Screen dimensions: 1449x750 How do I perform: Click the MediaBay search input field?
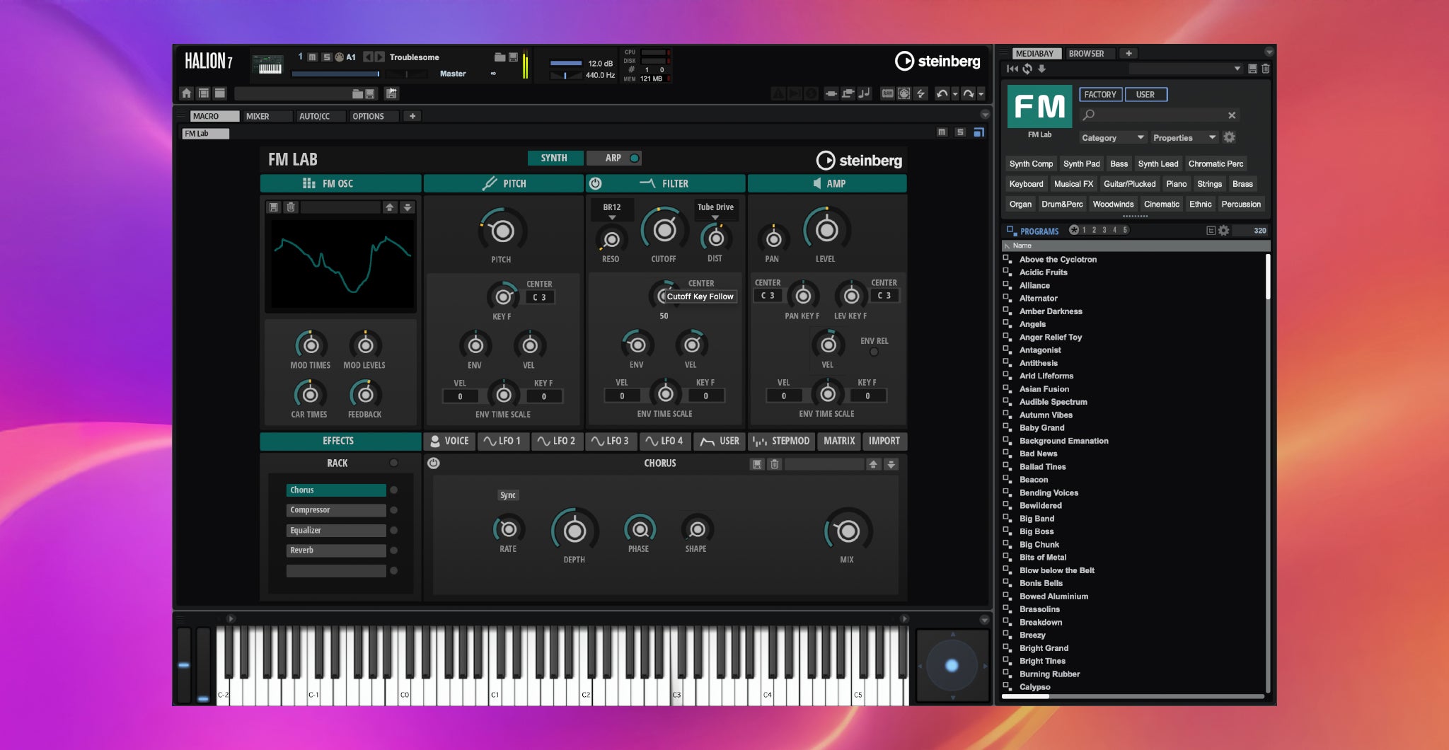coord(1158,115)
